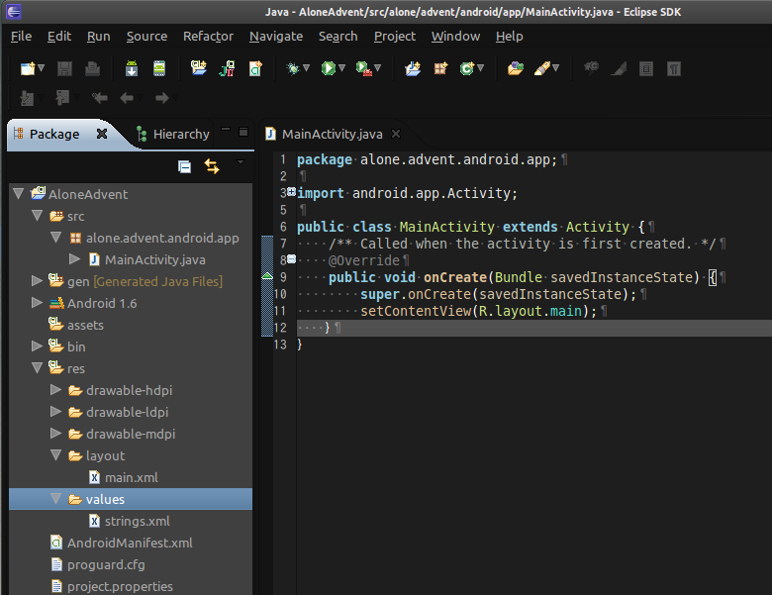Switch to the Hierarchy tab
772x595 pixels.
(x=173, y=134)
